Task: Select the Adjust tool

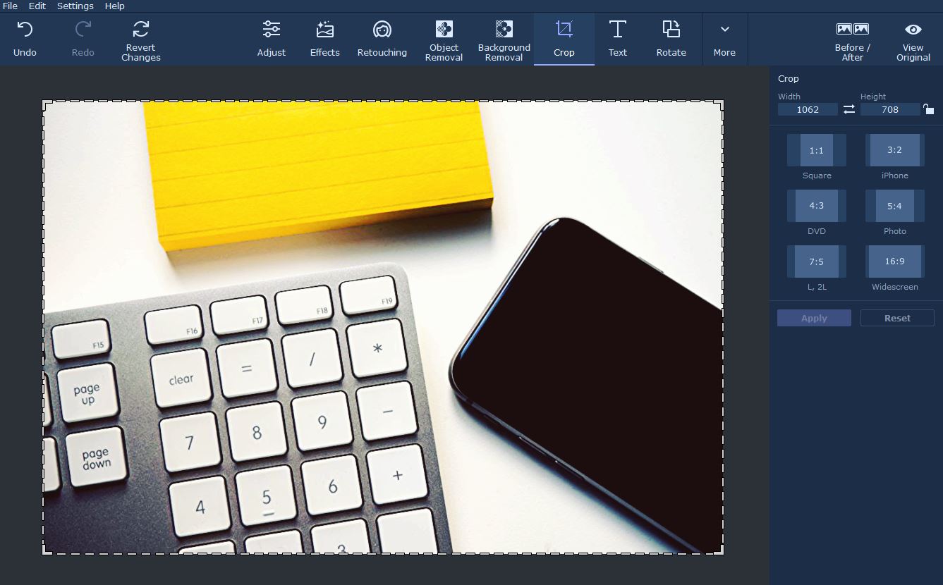Action: (272, 39)
